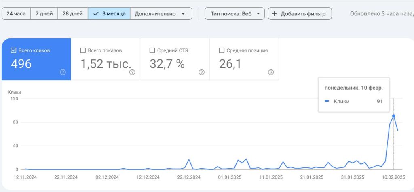Enable the Средняя позиция checkbox
This screenshot has height=192, width=414.
click(x=222, y=50)
